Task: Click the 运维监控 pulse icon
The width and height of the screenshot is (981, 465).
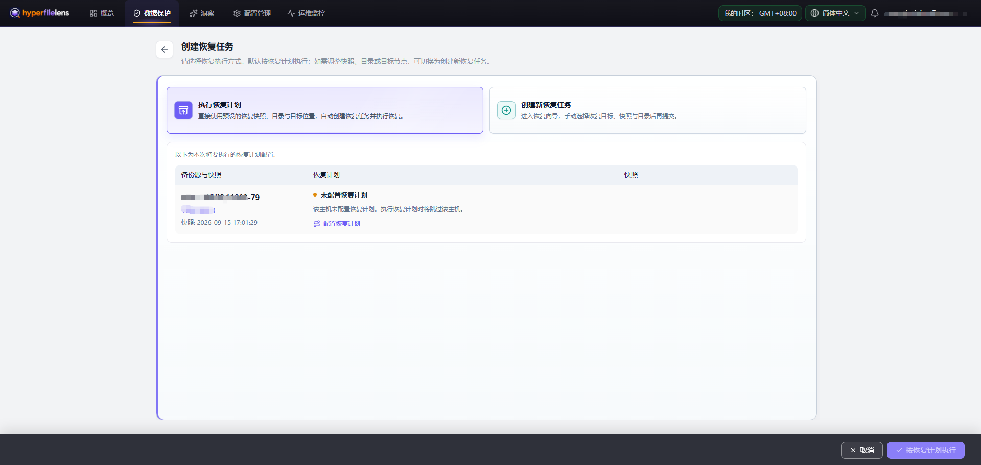Action: [x=291, y=13]
